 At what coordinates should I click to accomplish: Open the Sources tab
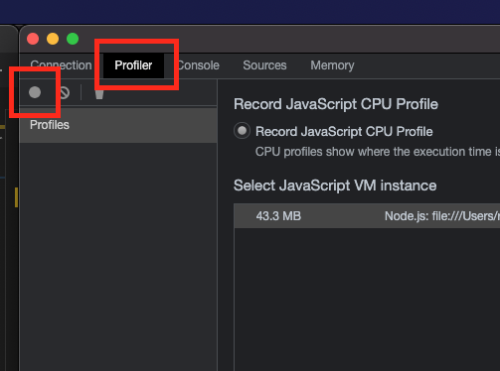(264, 65)
